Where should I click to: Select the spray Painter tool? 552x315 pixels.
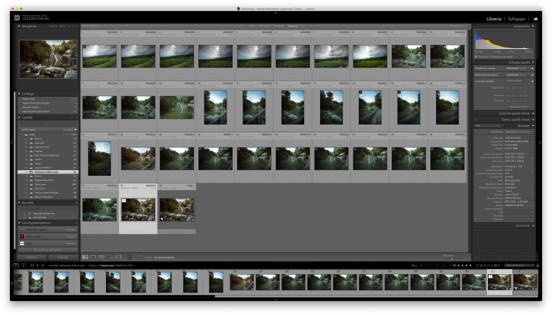(x=130, y=257)
